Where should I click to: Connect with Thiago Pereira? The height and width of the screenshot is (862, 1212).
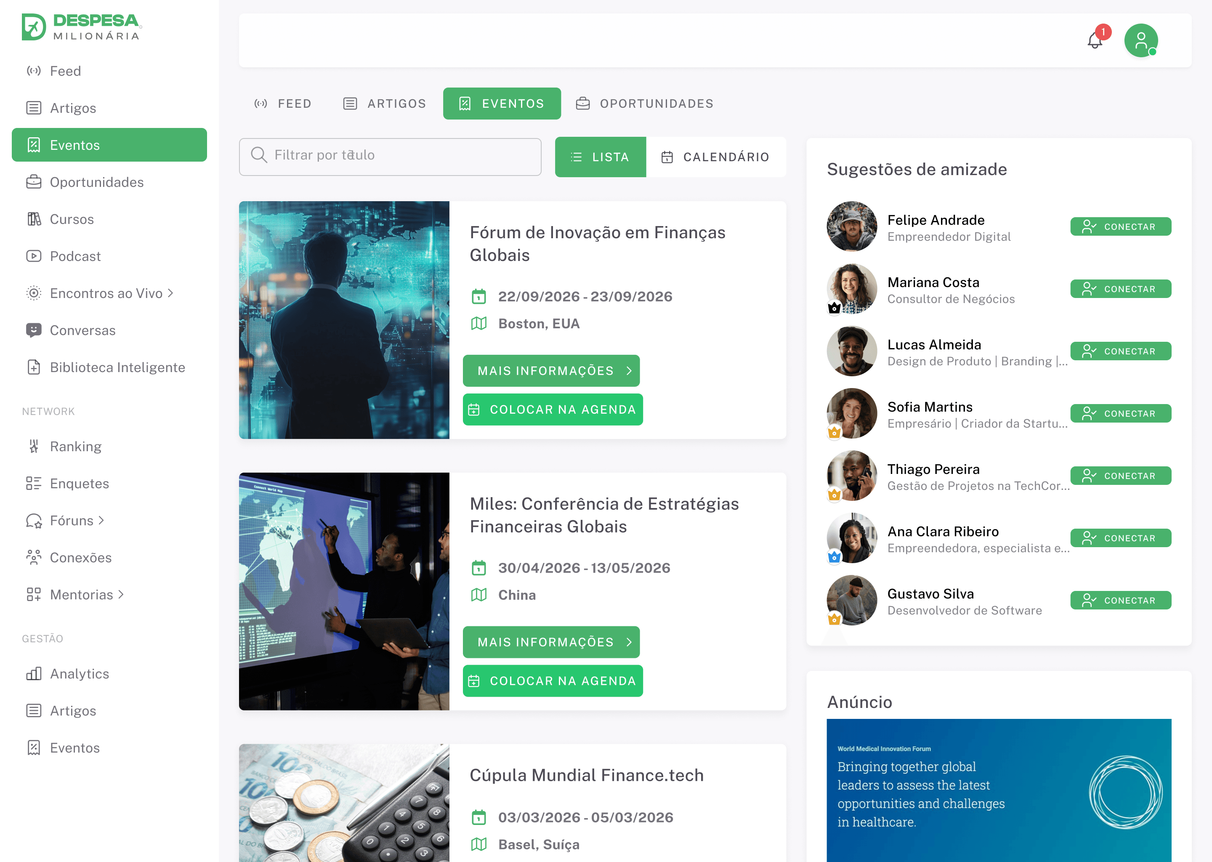click(1120, 476)
